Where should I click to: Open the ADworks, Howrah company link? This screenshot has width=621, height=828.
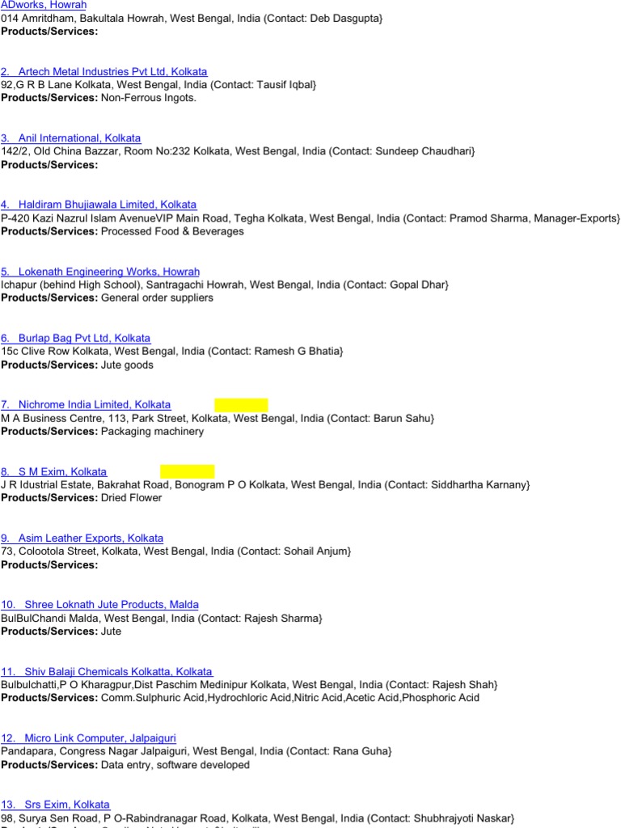tap(44, 5)
